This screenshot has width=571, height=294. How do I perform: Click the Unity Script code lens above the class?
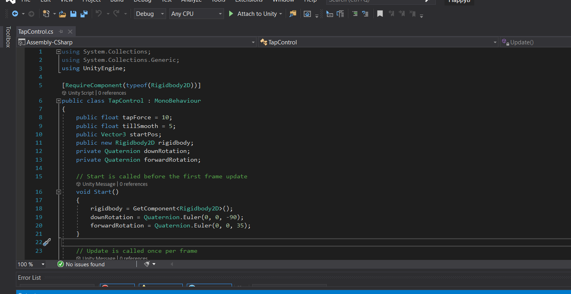pyautogui.click(x=81, y=93)
